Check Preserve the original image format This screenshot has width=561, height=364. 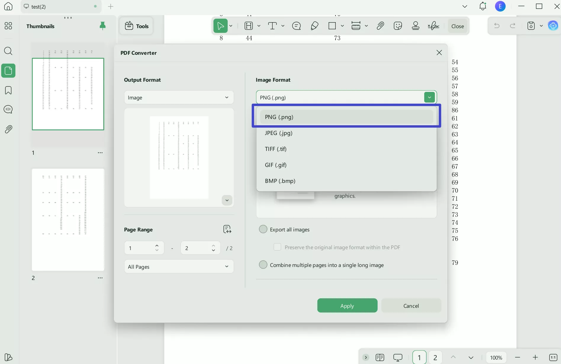(277, 247)
